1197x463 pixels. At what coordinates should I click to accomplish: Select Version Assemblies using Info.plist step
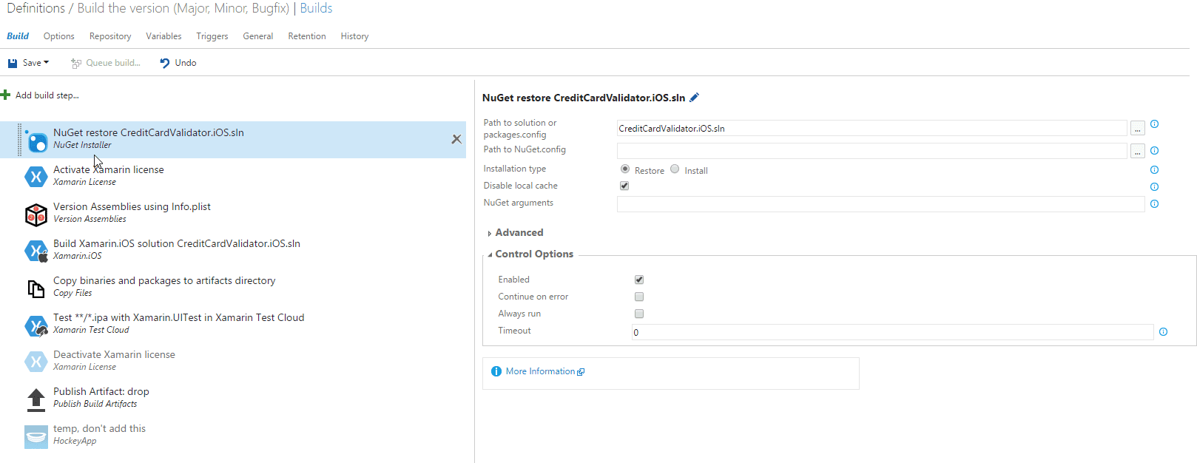(233, 214)
